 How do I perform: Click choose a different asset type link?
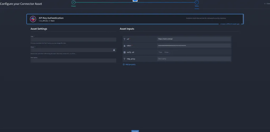tap(230, 24)
